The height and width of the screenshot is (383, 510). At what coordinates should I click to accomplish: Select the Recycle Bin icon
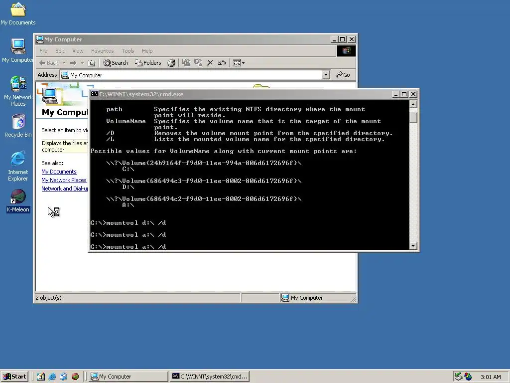[18, 125]
